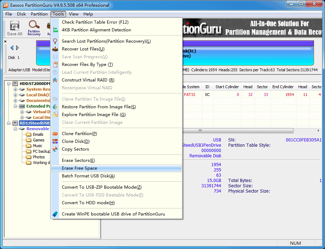Click the Music folder icon

pos(29,146)
